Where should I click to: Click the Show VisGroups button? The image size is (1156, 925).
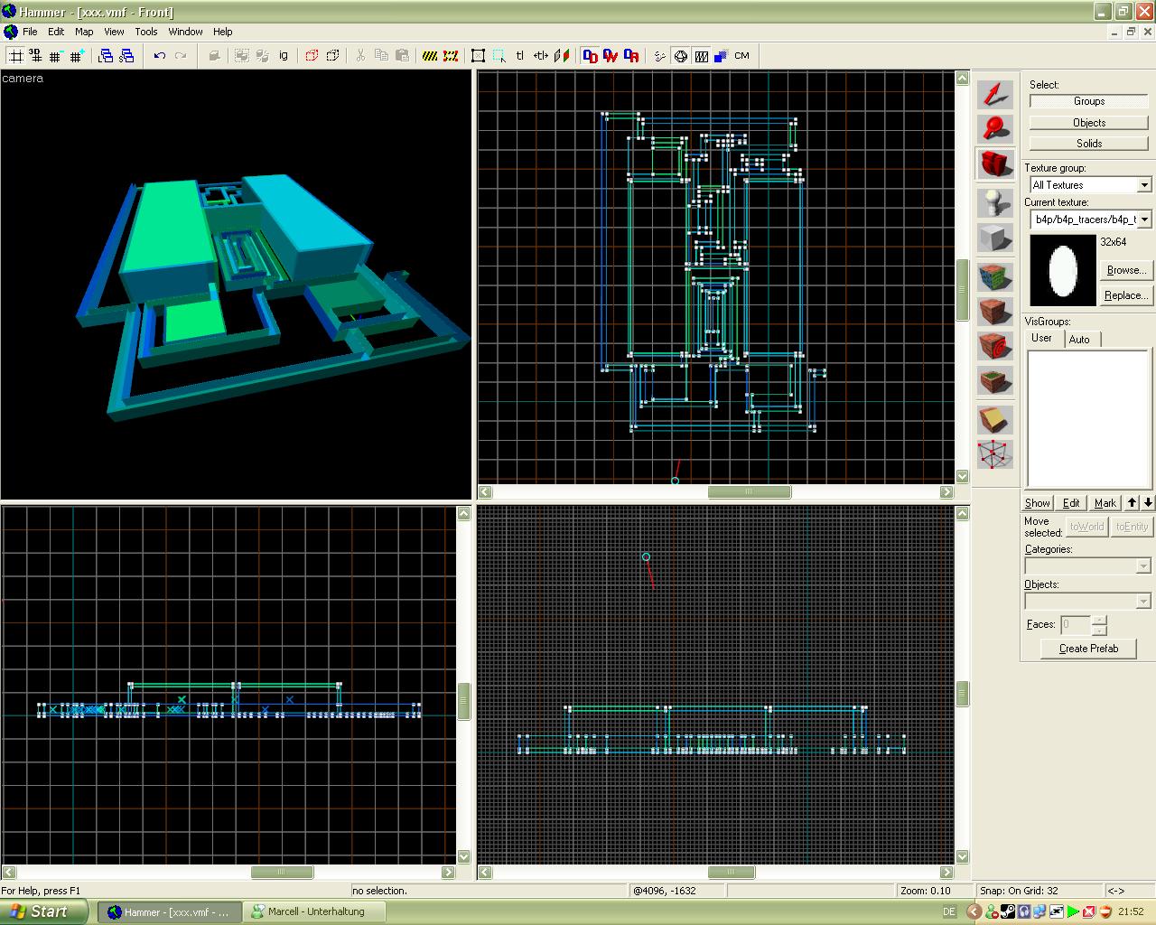point(1038,503)
